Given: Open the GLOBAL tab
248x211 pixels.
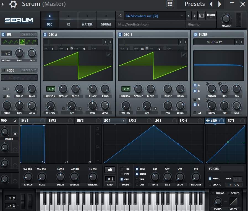Looking at the screenshot, I should tap(106, 20).
